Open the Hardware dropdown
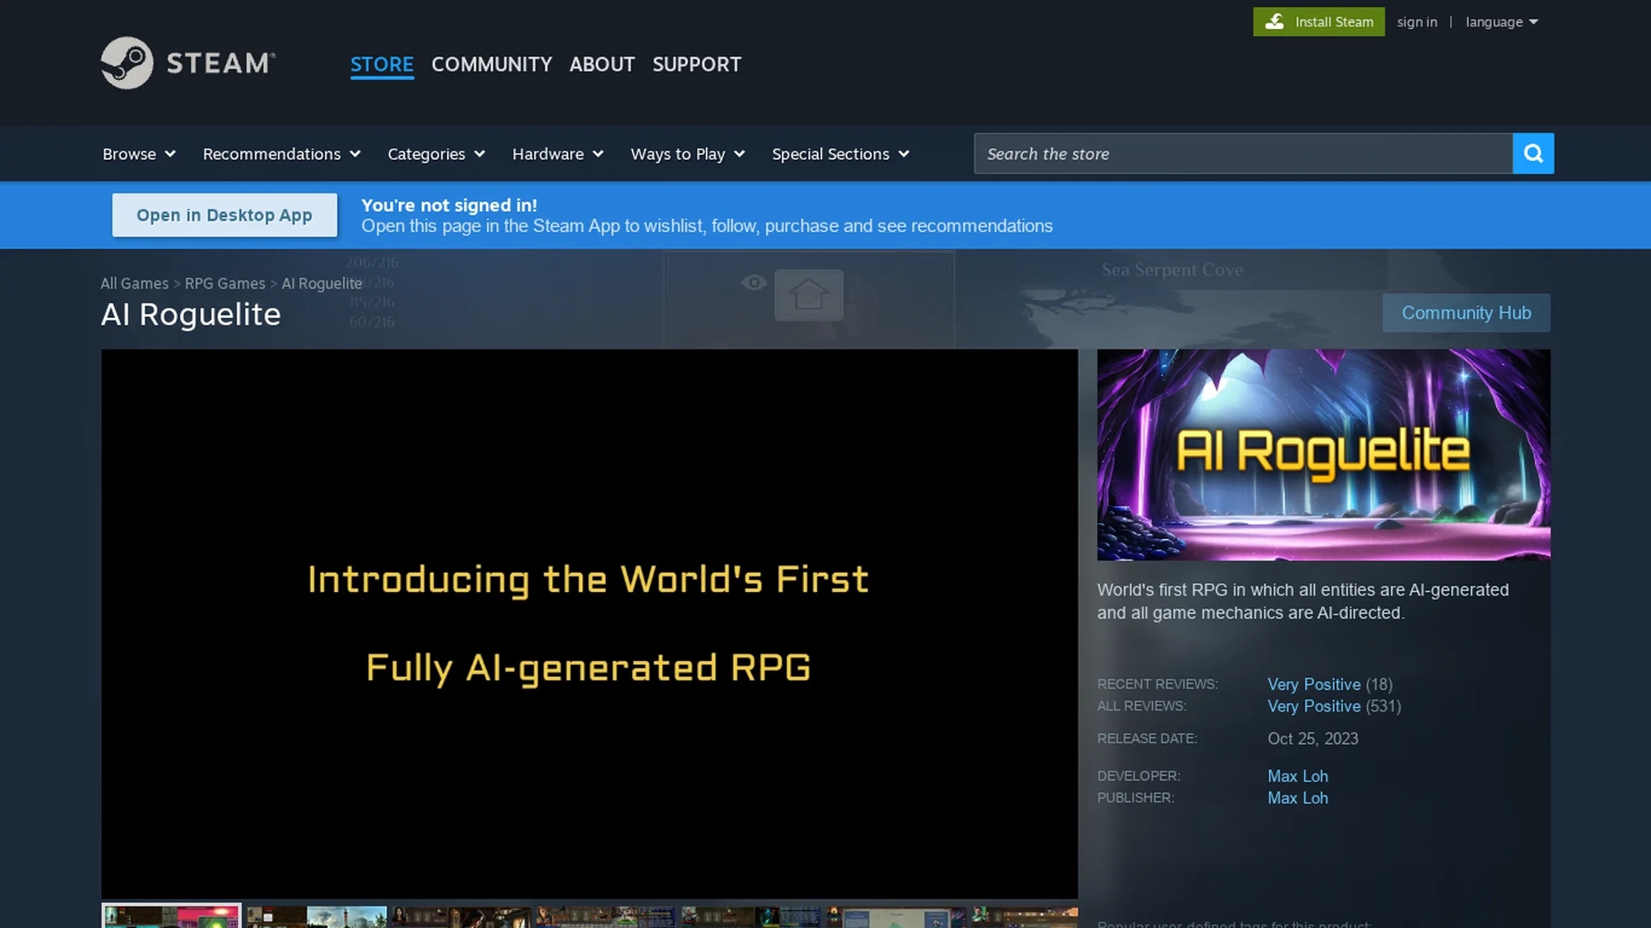 click(x=557, y=154)
